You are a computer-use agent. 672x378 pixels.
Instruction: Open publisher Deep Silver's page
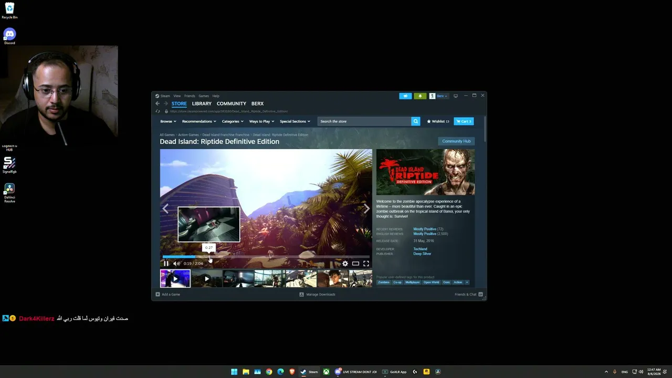[422, 254]
